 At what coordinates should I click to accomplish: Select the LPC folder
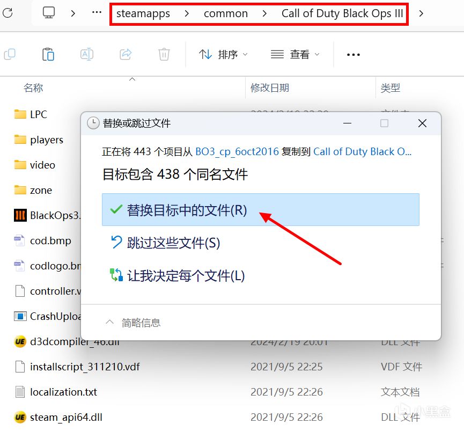point(31,114)
